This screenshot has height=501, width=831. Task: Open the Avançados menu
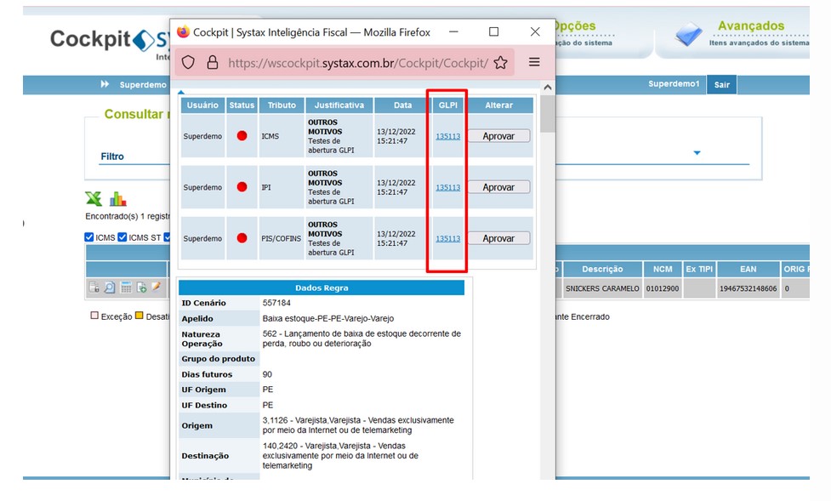tap(750, 26)
